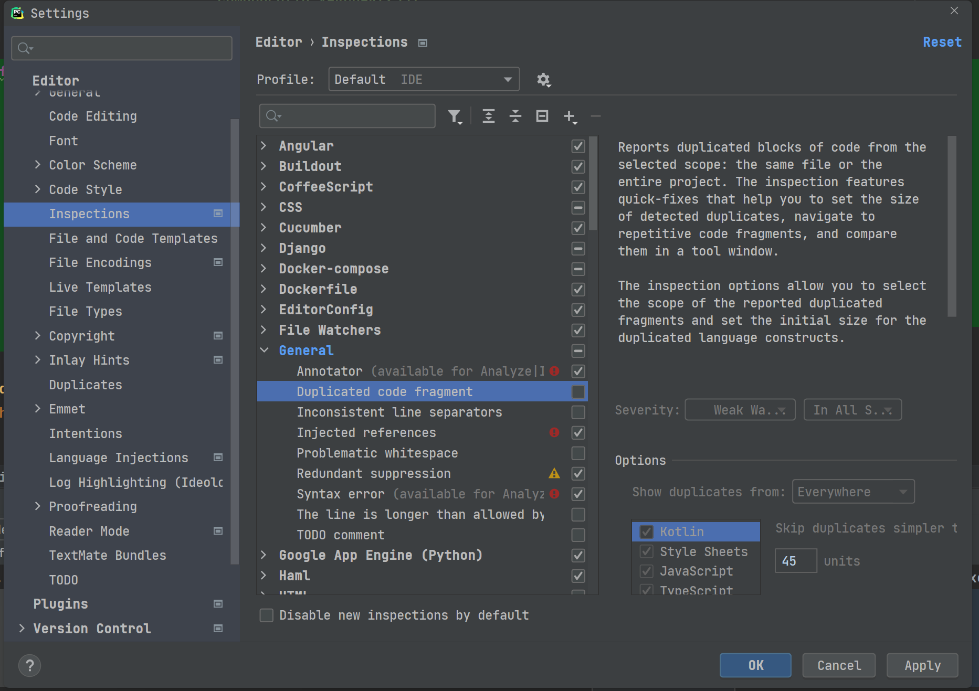Screen dimensions: 979x691
Task: Open the Profile Default IDE dropdown
Action: tap(423, 79)
